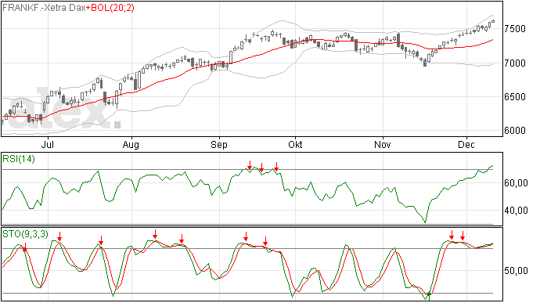Image resolution: width=540 pixels, height=303 pixels.
Task: Click the Sep month label
Action: coord(219,144)
